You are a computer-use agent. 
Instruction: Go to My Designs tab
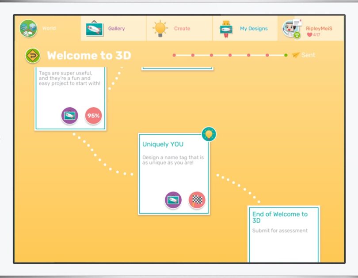pos(245,29)
